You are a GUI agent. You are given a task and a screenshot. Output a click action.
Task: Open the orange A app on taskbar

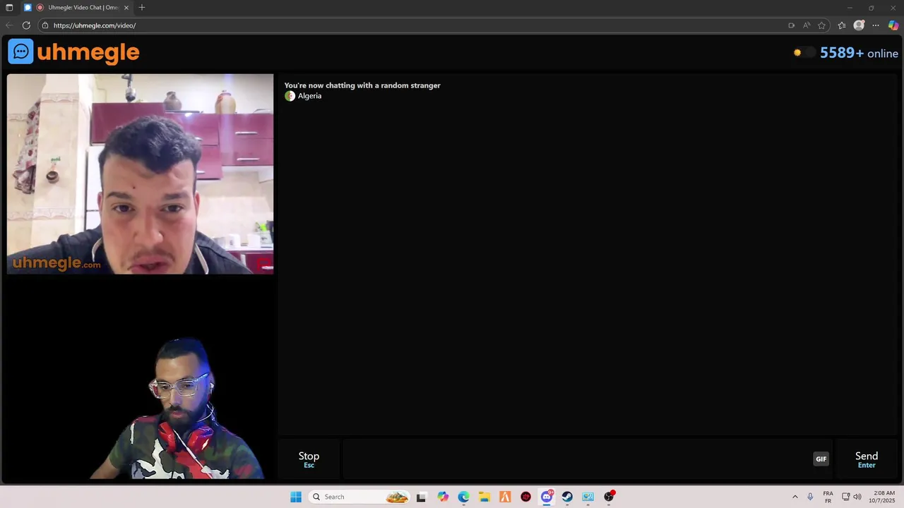tap(505, 497)
